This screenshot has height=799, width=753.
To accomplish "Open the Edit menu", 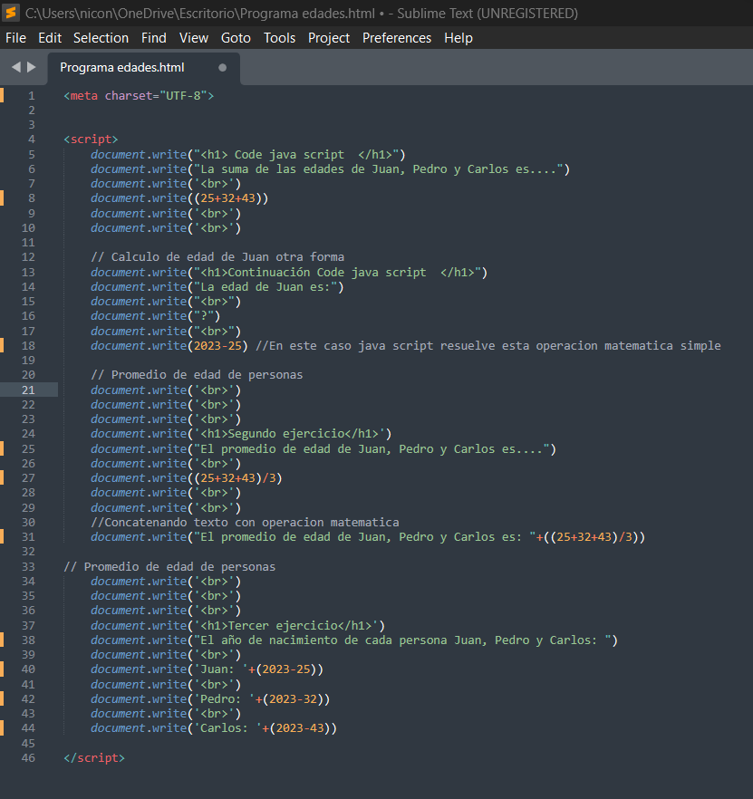I will coord(50,38).
